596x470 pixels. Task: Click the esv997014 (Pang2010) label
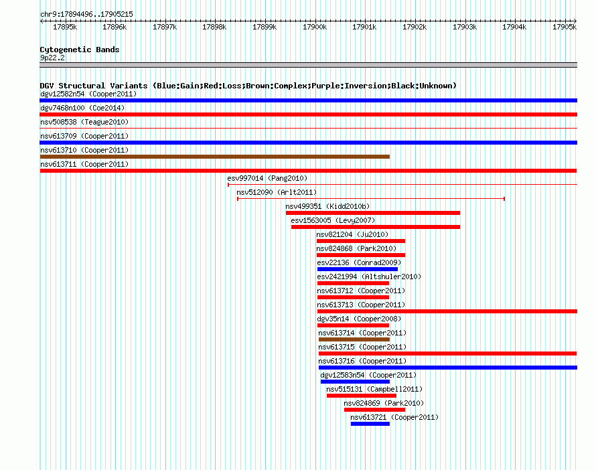click(x=267, y=178)
